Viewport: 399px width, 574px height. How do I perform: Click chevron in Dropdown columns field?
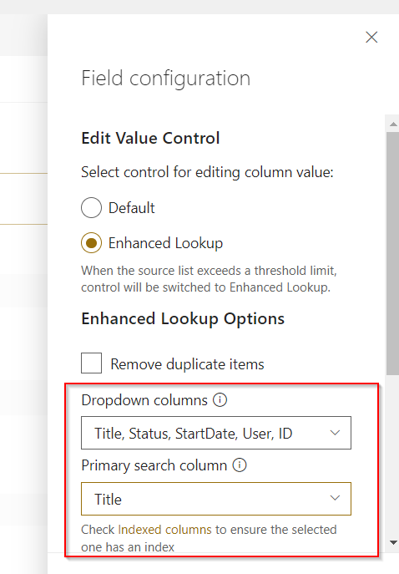(335, 433)
